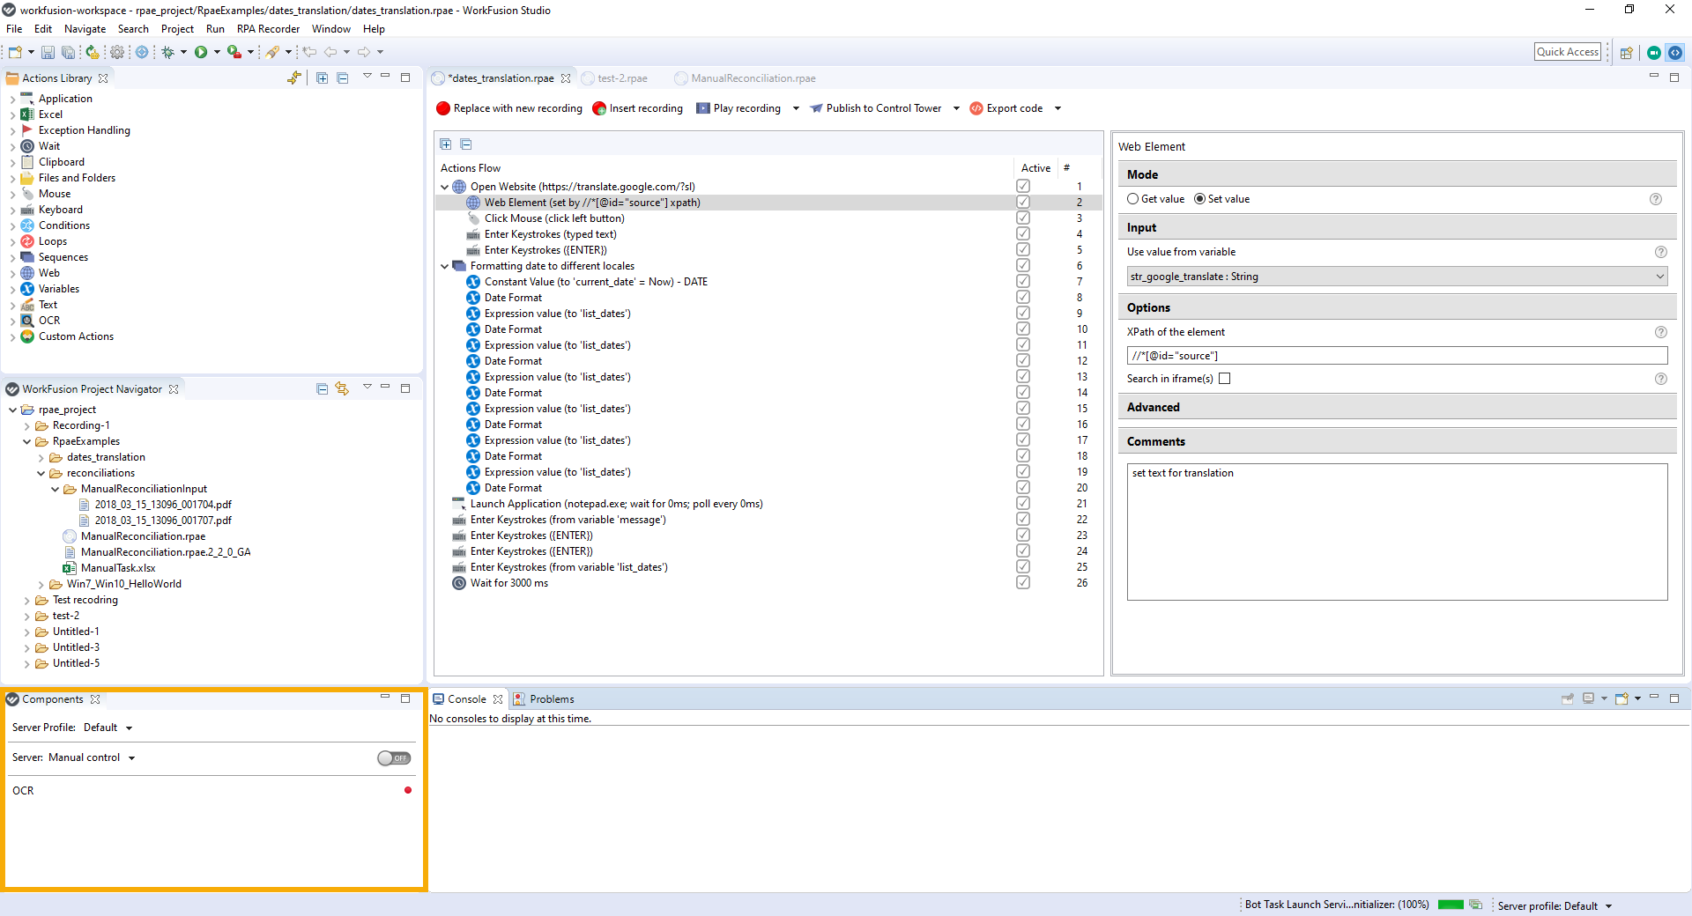Screen dimensions: 1692x916
Task: Switch to the Problems tab
Action: click(x=544, y=699)
